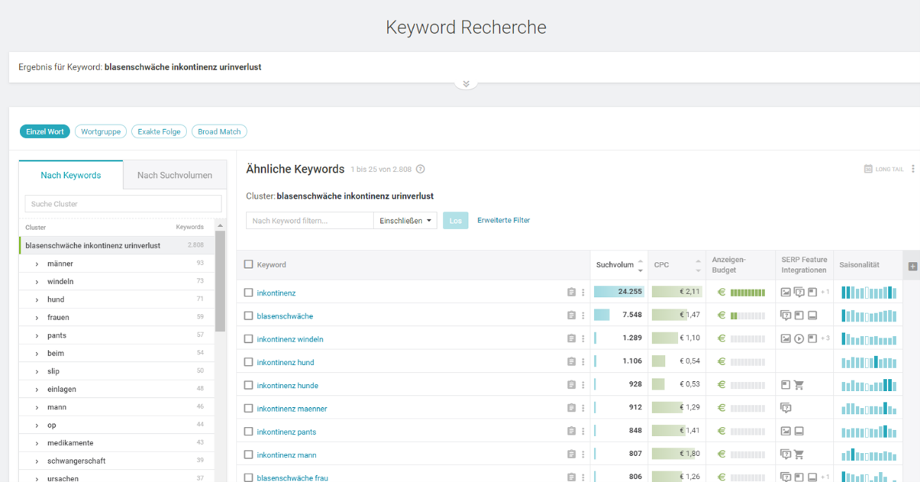Viewport: 920px width, 482px height.
Task: Click the clipboard icon in inkontinenz maenner row
Action: click(x=571, y=408)
